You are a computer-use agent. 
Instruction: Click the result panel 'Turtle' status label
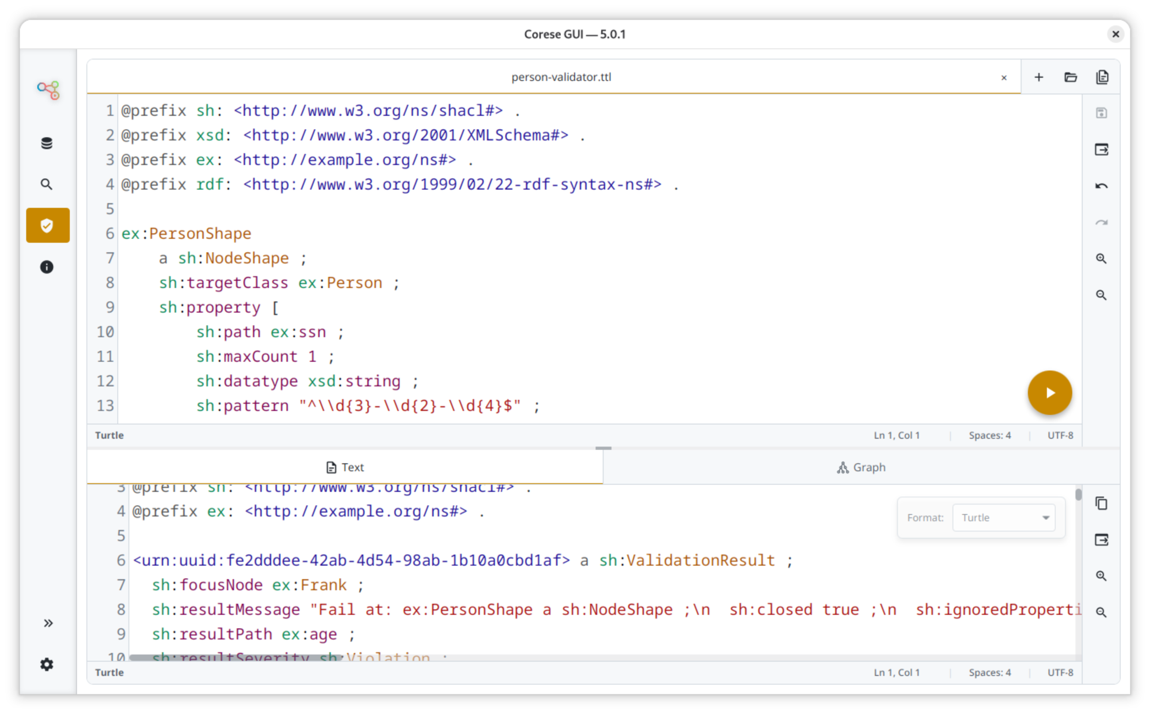[109, 672]
